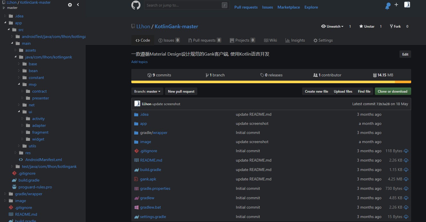Screen dimensions: 426x222
Task: Download .gitignore via cloud icon
Action: [406, 151]
